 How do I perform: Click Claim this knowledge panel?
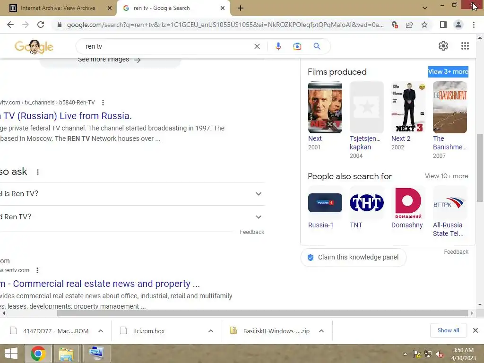pyautogui.click(x=353, y=258)
